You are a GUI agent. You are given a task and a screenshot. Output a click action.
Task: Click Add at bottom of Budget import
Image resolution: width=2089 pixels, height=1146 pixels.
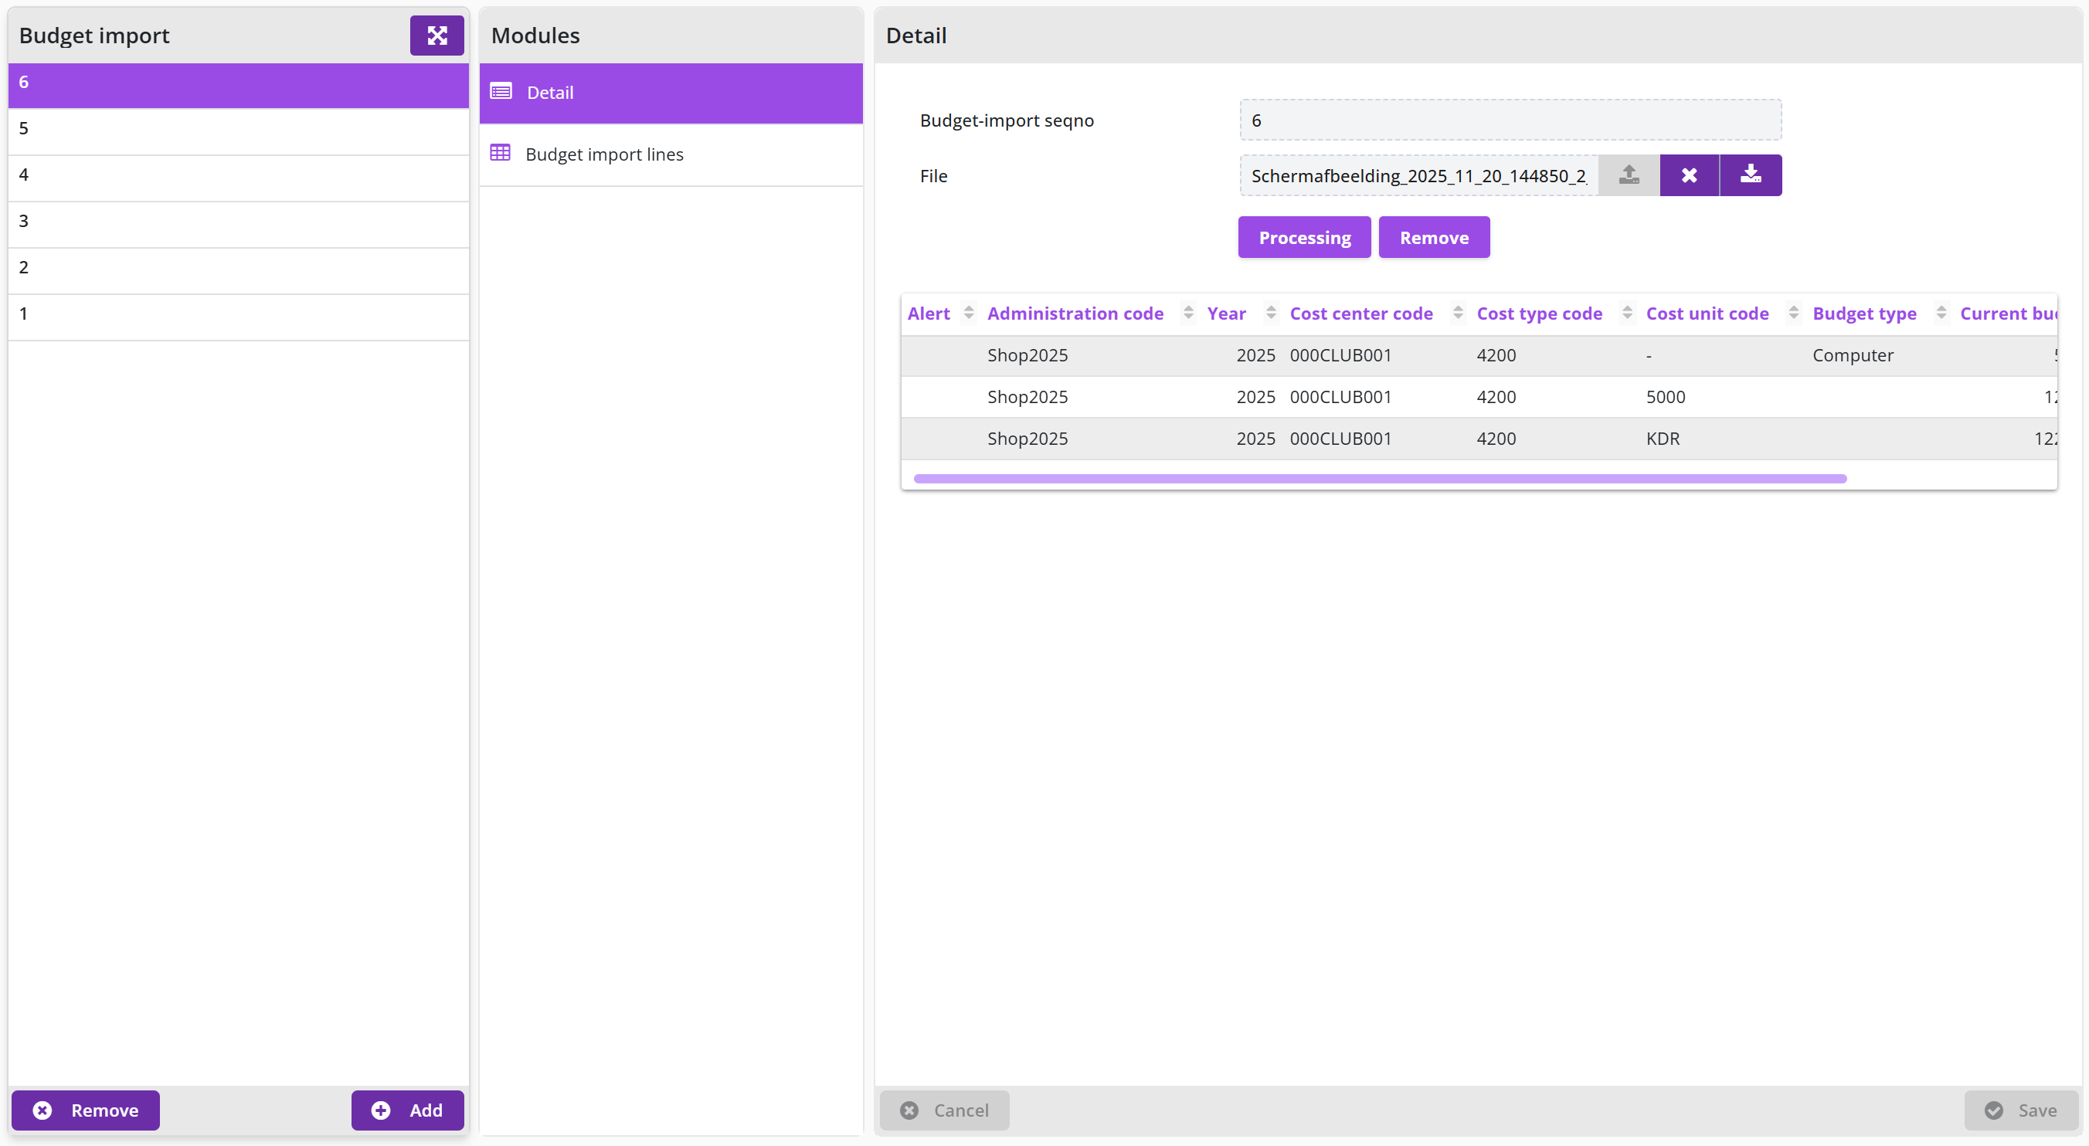pyautogui.click(x=407, y=1110)
